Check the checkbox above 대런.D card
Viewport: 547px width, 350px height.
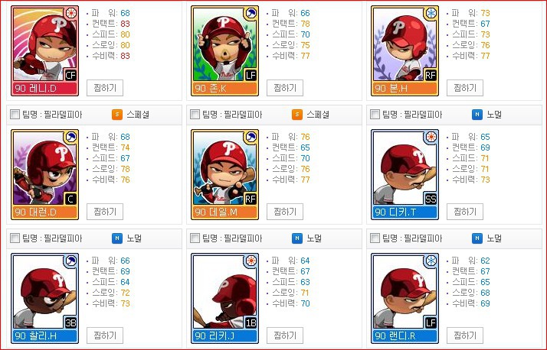tap(15, 114)
